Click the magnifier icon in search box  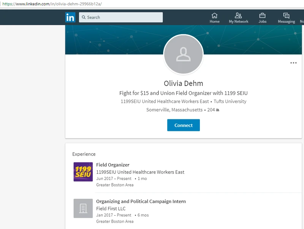[84, 17]
